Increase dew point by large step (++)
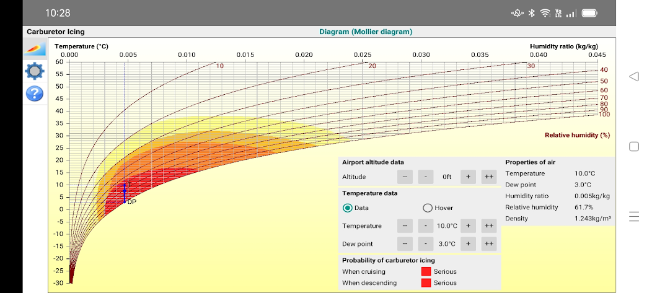This screenshot has height=293, width=652. click(x=489, y=244)
